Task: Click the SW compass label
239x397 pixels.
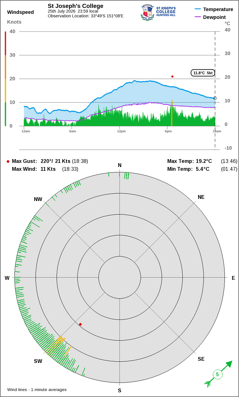Action: [38, 361]
